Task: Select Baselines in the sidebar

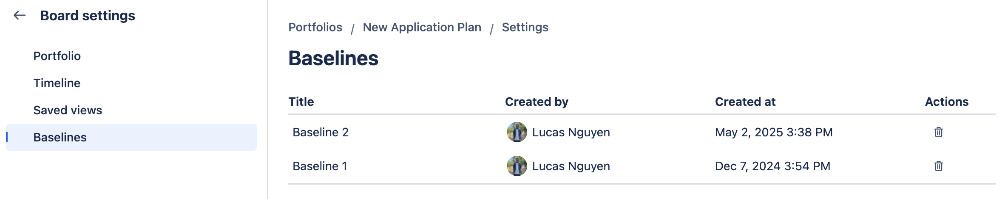Action: [60, 137]
